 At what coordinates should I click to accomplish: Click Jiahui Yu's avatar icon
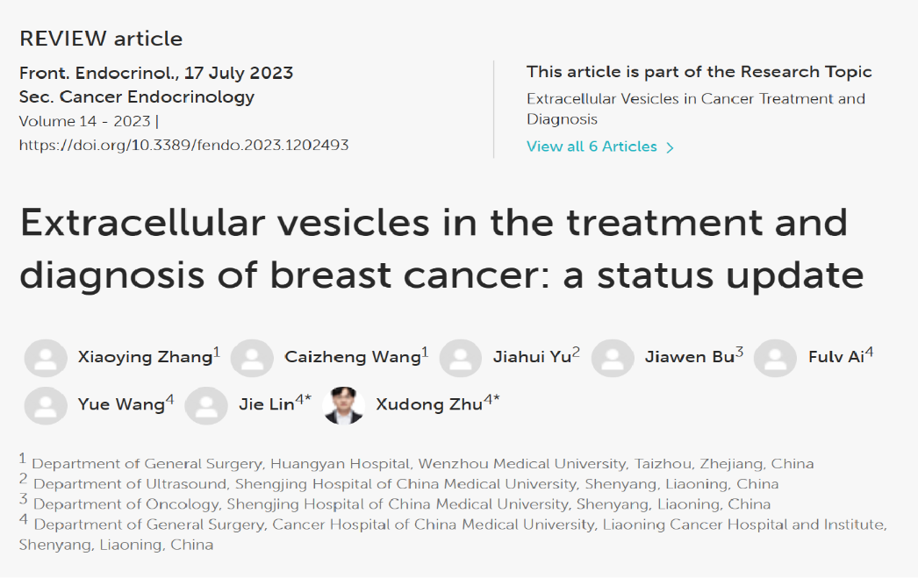[461, 358]
